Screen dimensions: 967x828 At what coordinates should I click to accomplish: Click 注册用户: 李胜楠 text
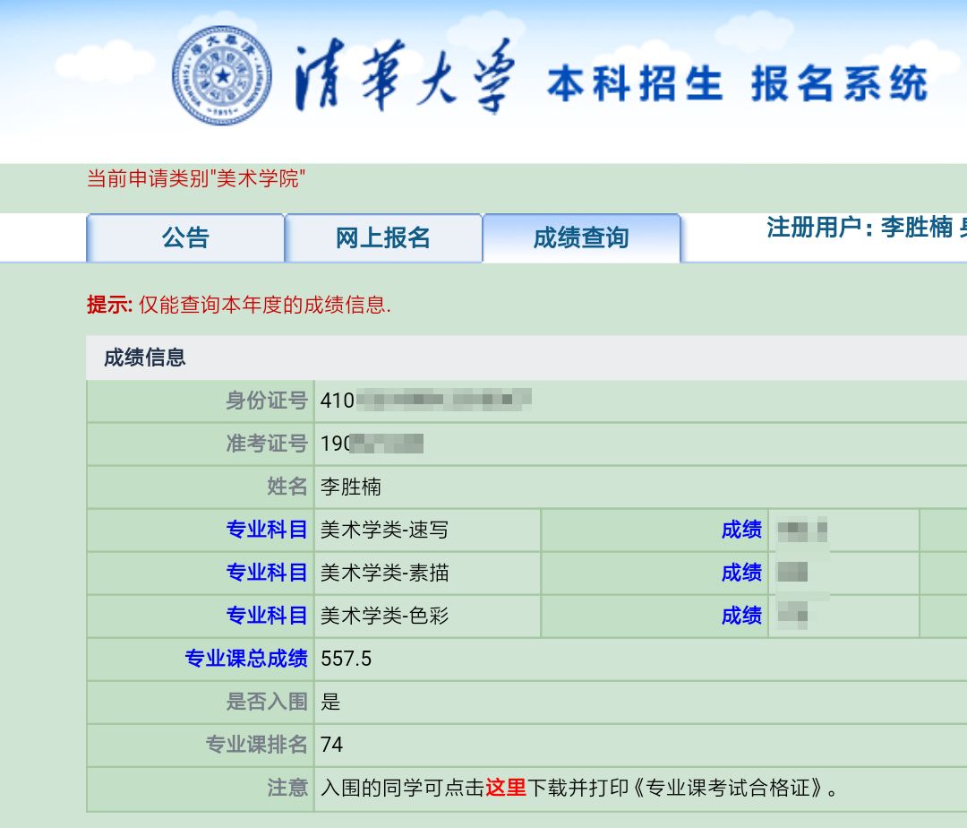(860, 227)
